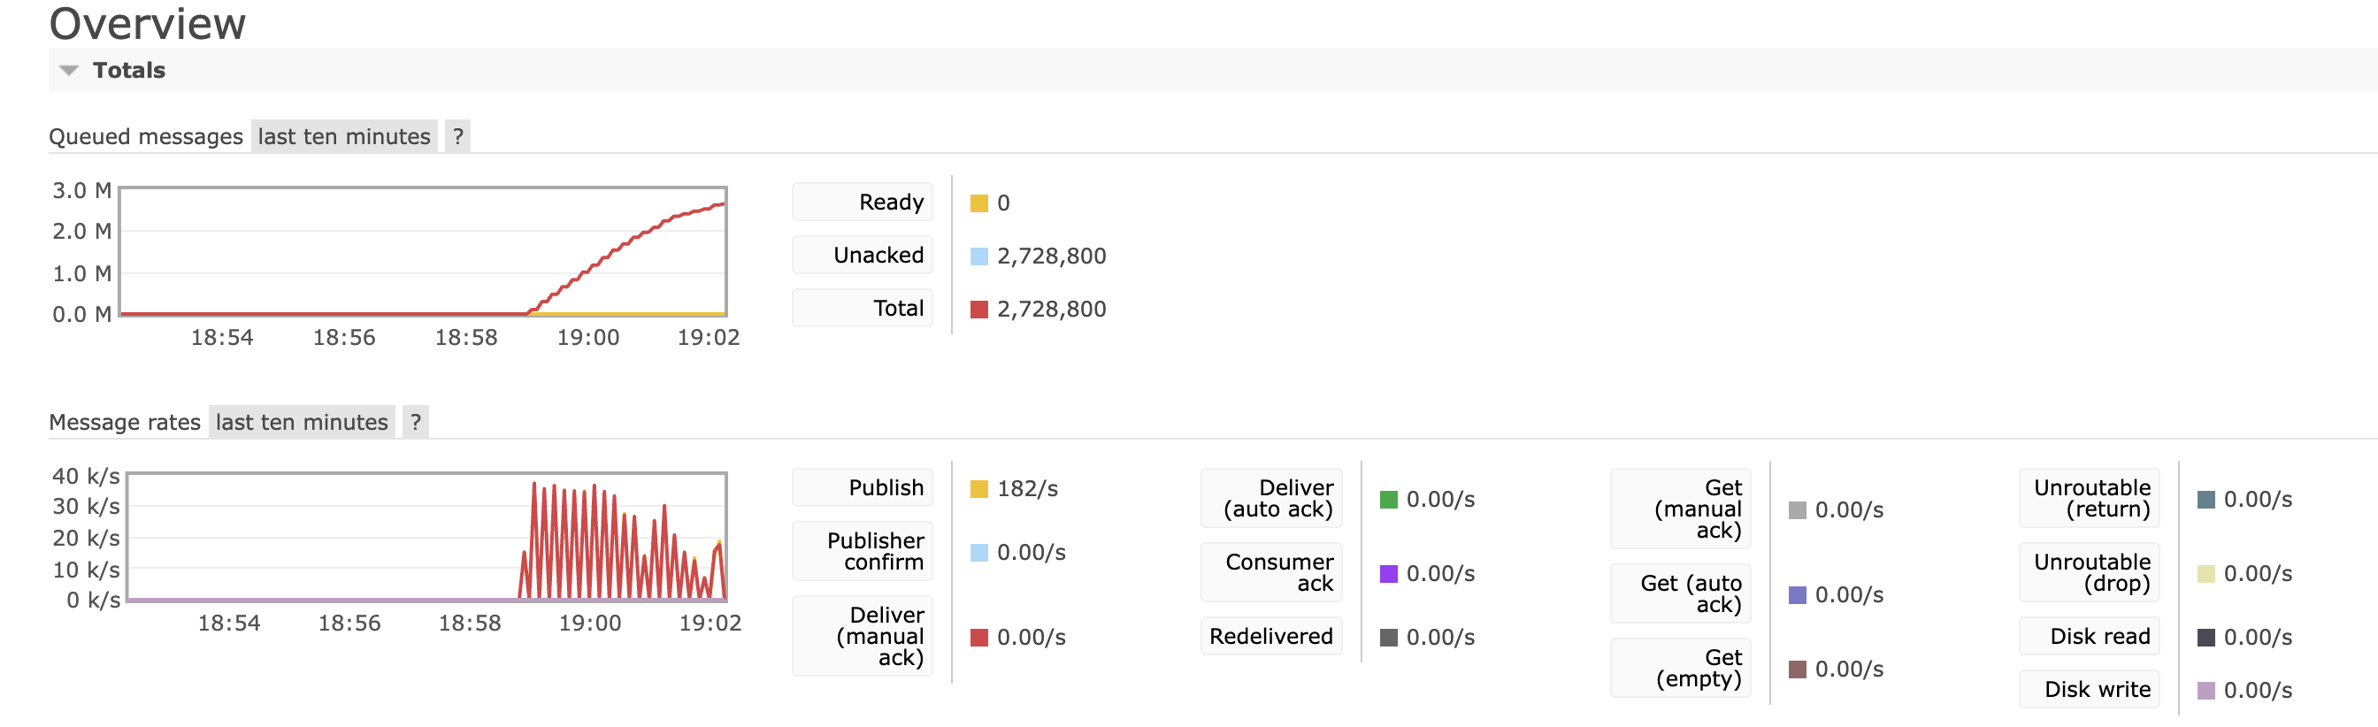Click the green Deliver (auto ack) swatch

[x=1387, y=499]
